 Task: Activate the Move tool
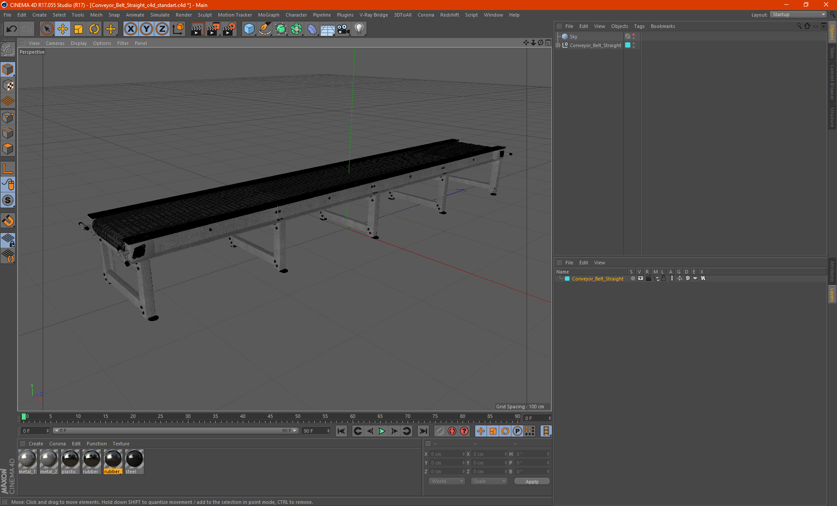point(63,29)
